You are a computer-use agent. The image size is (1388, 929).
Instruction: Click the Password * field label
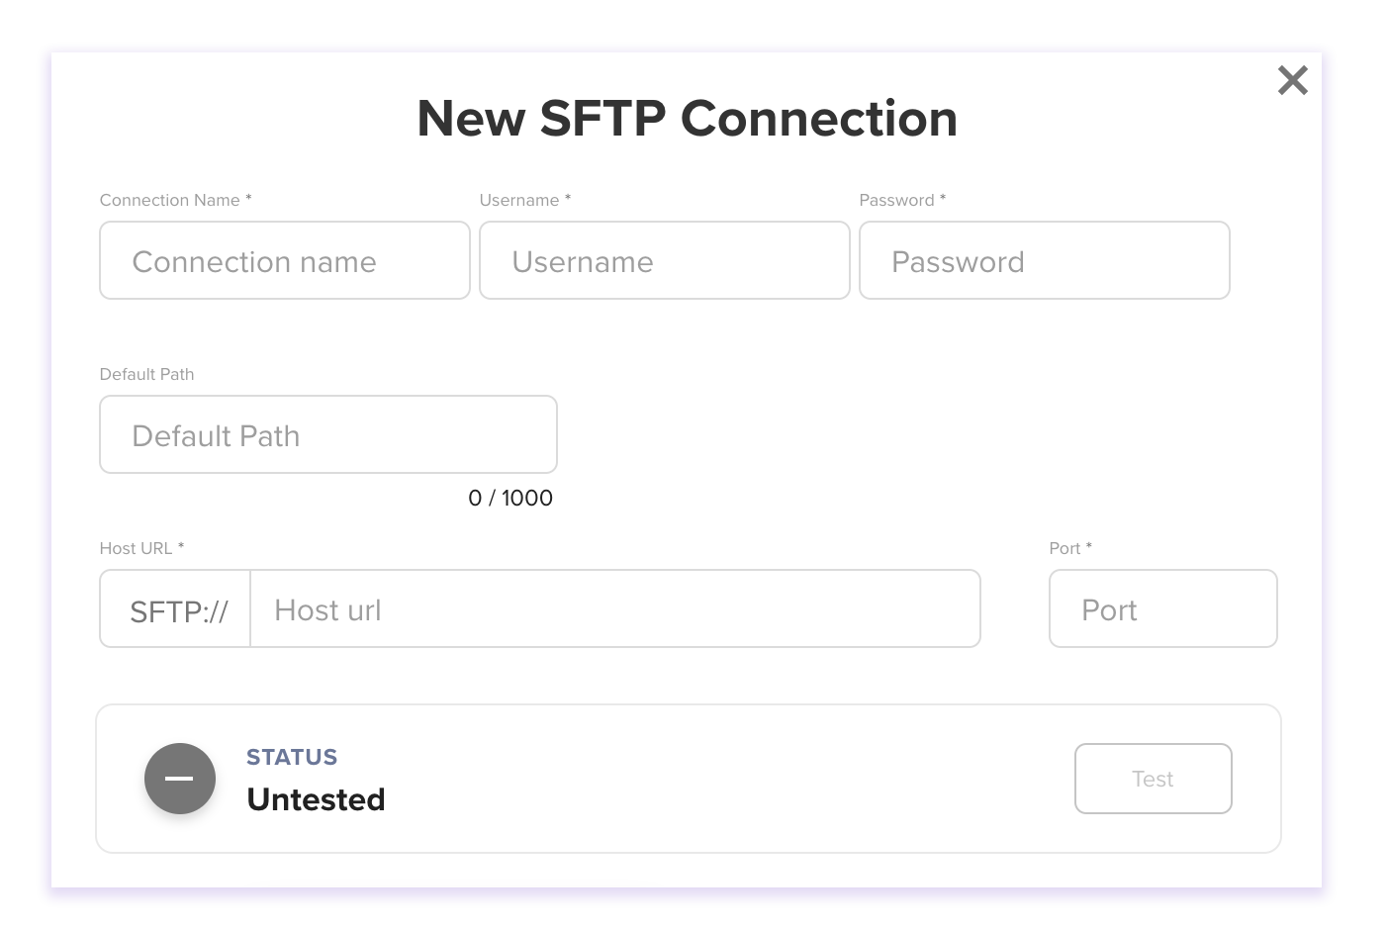(x=902, y=200)
